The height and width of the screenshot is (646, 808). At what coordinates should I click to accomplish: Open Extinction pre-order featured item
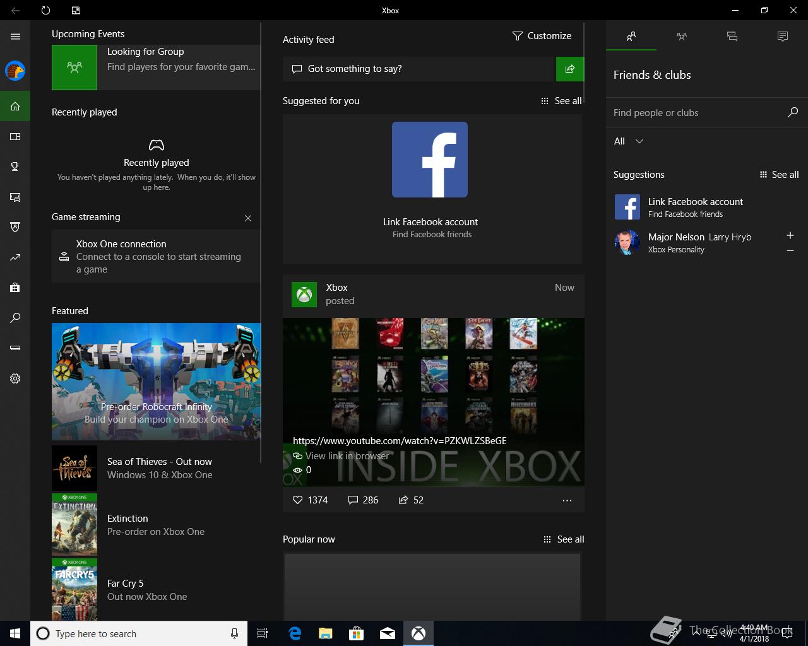(156, 525)
